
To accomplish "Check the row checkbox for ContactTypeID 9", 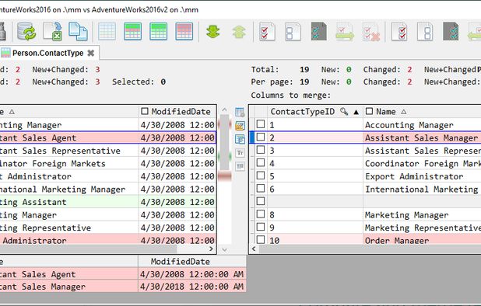I will (261, 227).
